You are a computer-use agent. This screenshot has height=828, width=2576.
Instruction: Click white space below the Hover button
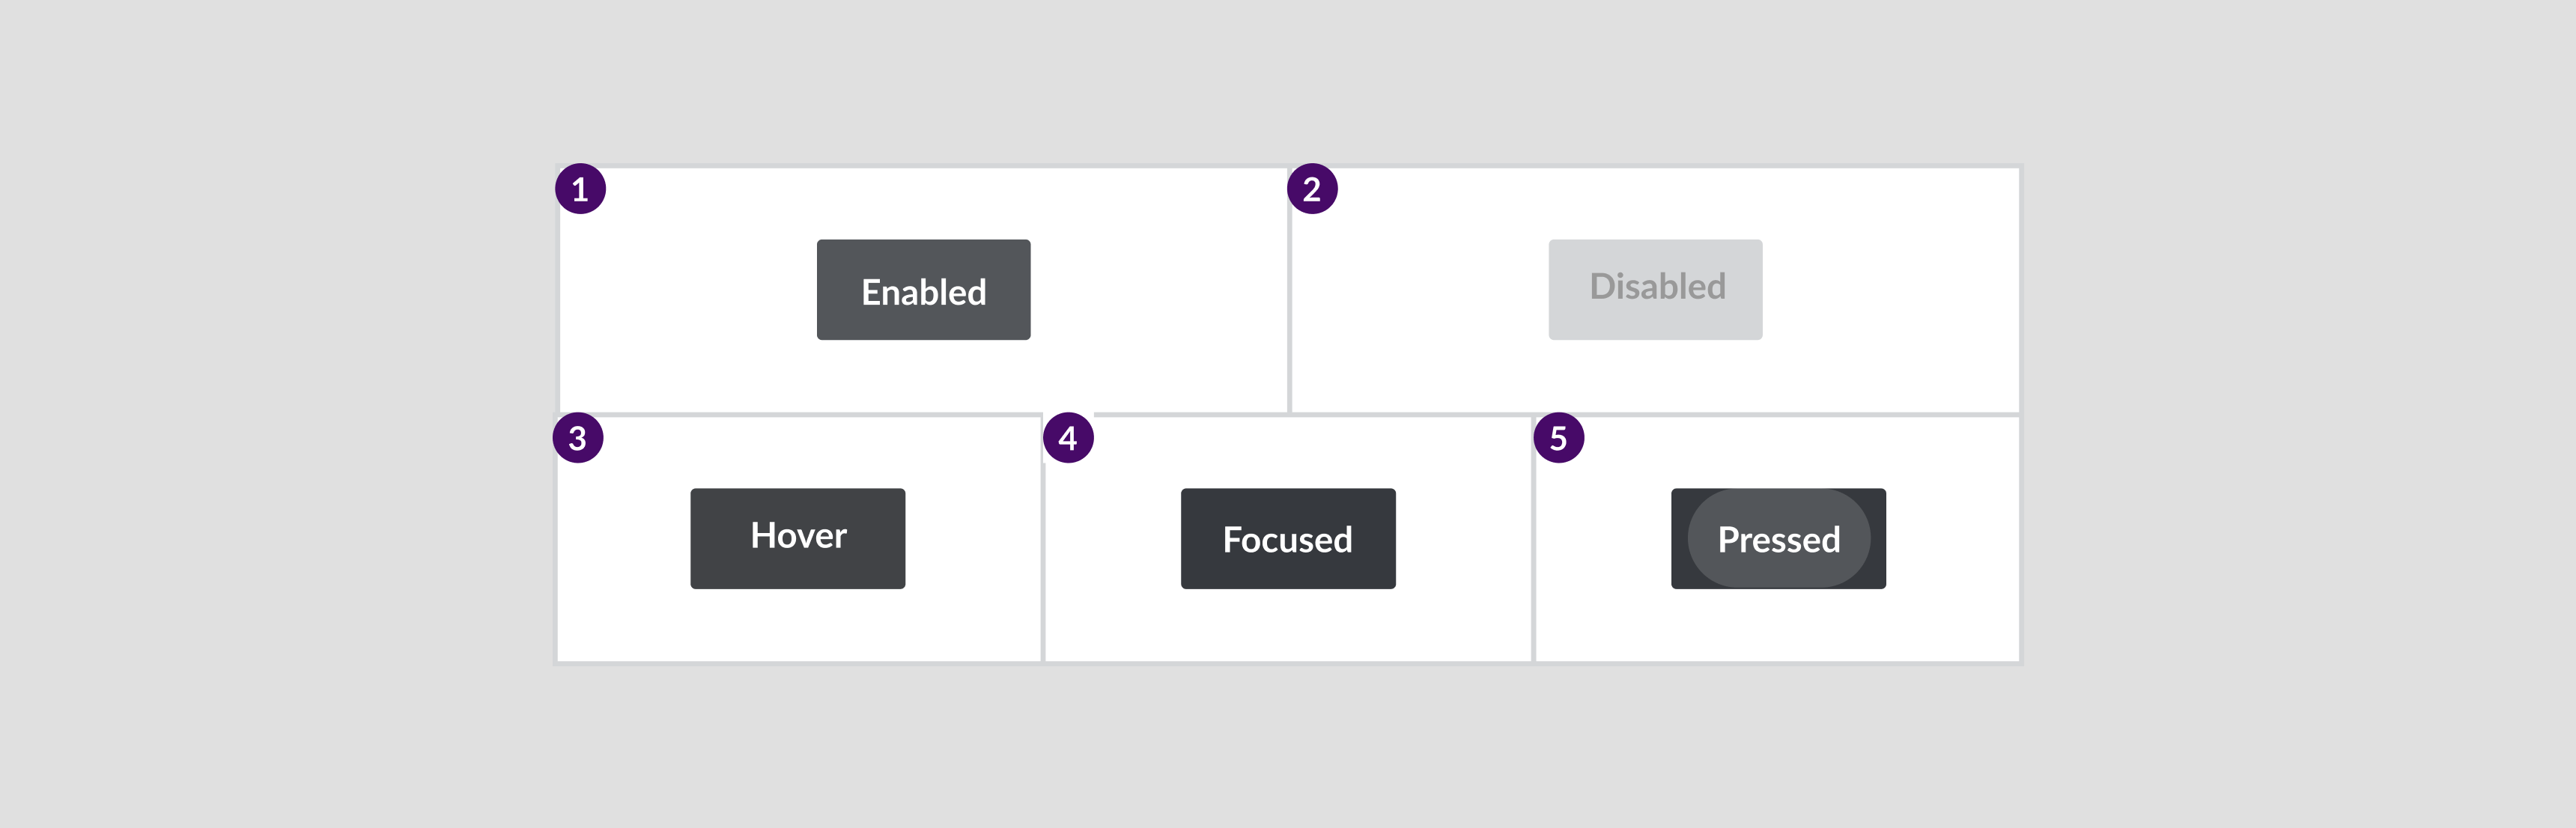(x=798, y=625)
